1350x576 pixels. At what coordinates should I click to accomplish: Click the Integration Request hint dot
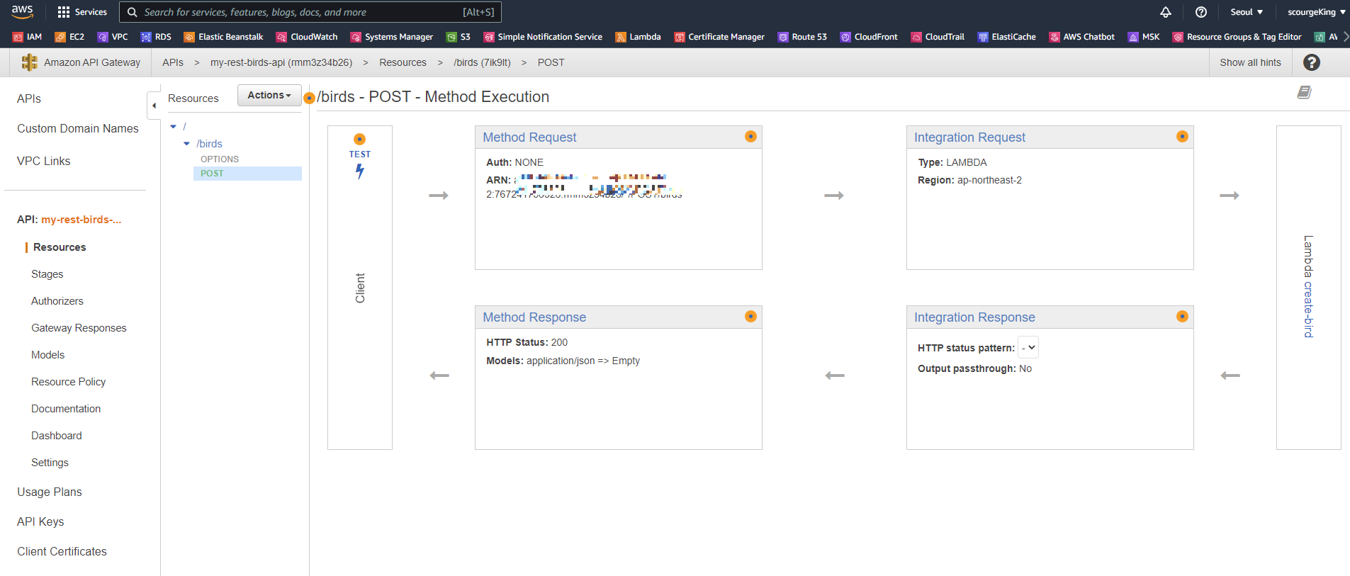1182,136
